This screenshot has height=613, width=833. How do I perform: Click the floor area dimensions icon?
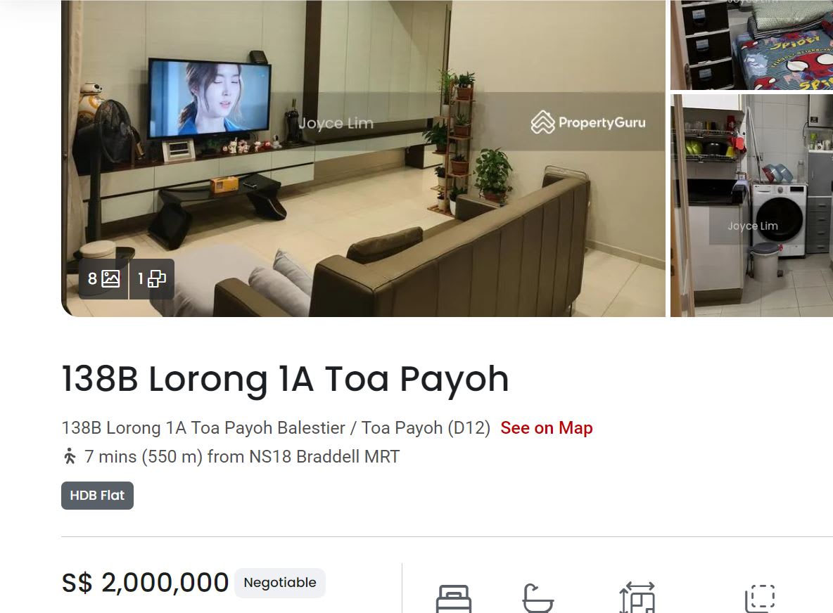pyautogui.click(x=637, y=598)
